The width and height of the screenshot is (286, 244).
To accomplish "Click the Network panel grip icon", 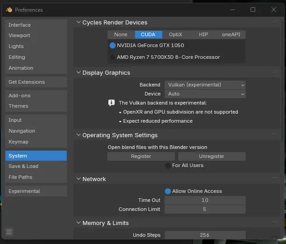I will click(x=275, y=179).
